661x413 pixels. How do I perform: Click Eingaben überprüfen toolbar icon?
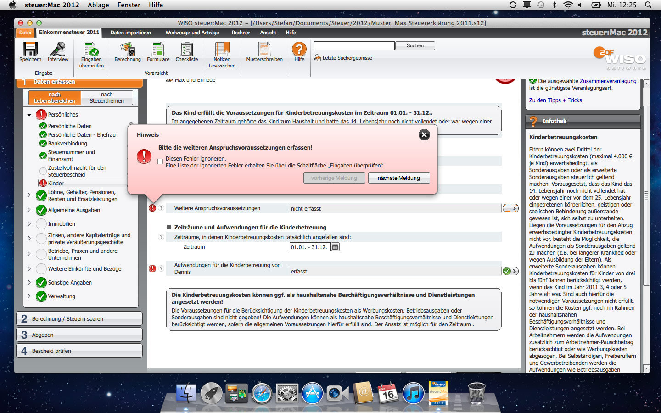(91, 49)
